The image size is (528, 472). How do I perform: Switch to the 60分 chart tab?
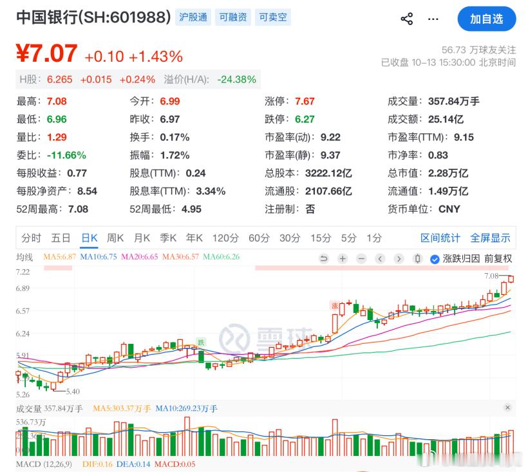pos(259,238)
